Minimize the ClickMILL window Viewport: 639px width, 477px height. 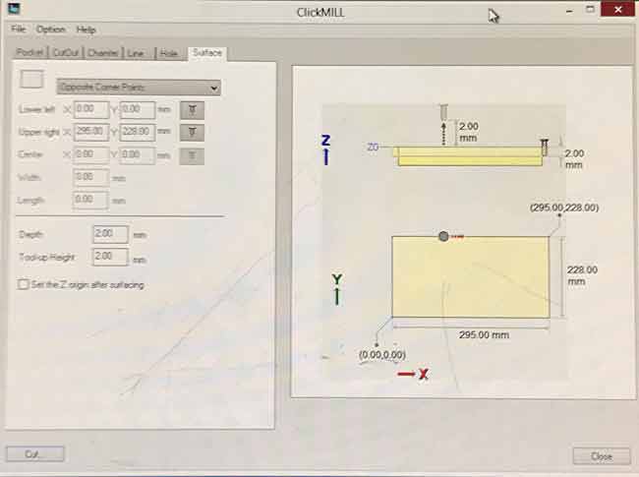(x=569, y=11)
